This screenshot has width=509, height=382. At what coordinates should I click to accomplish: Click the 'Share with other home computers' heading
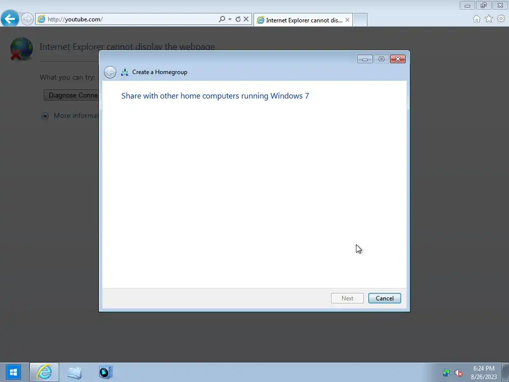(215, 96)
